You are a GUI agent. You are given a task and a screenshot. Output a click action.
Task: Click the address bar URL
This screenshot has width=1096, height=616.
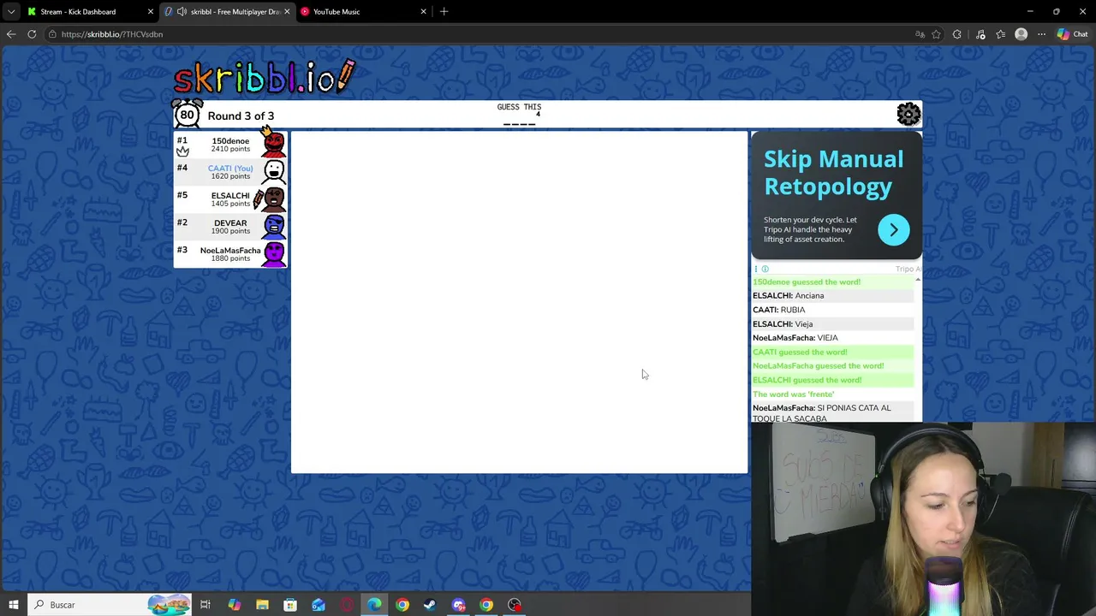point(112,34)
